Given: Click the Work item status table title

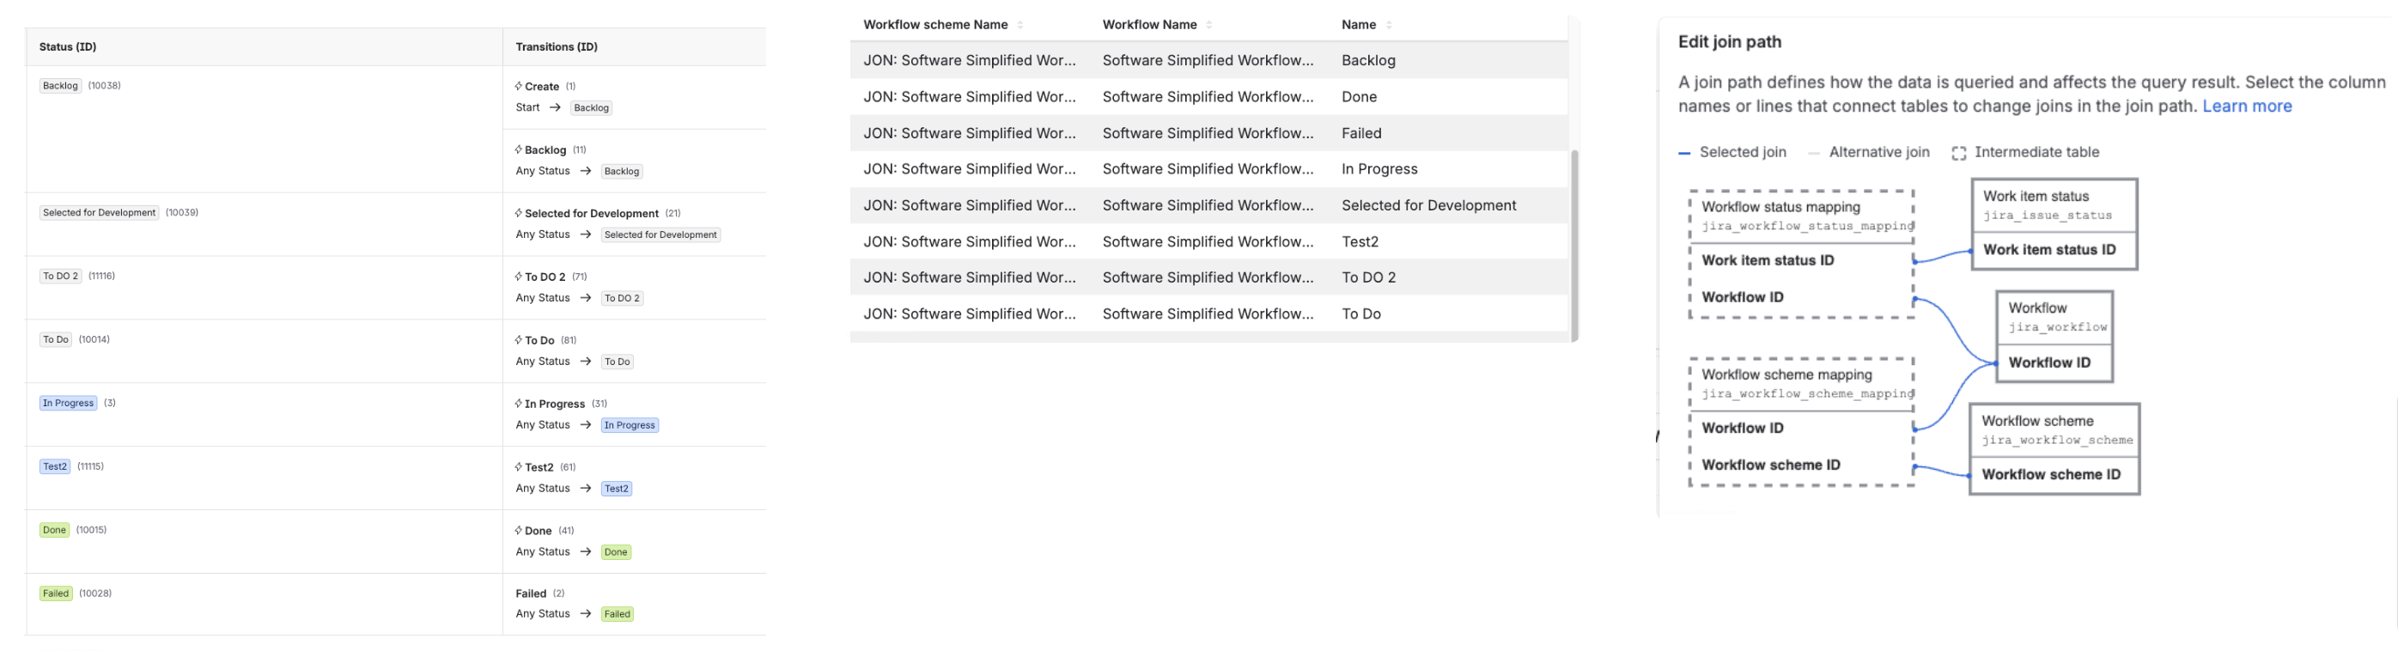Looking at the screenshot, I should pos(2036,197).
